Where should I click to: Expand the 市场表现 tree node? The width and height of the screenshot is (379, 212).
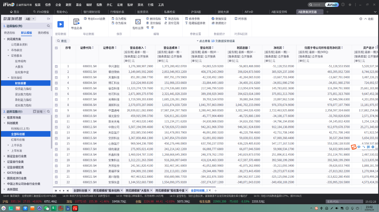pos(9,50)
